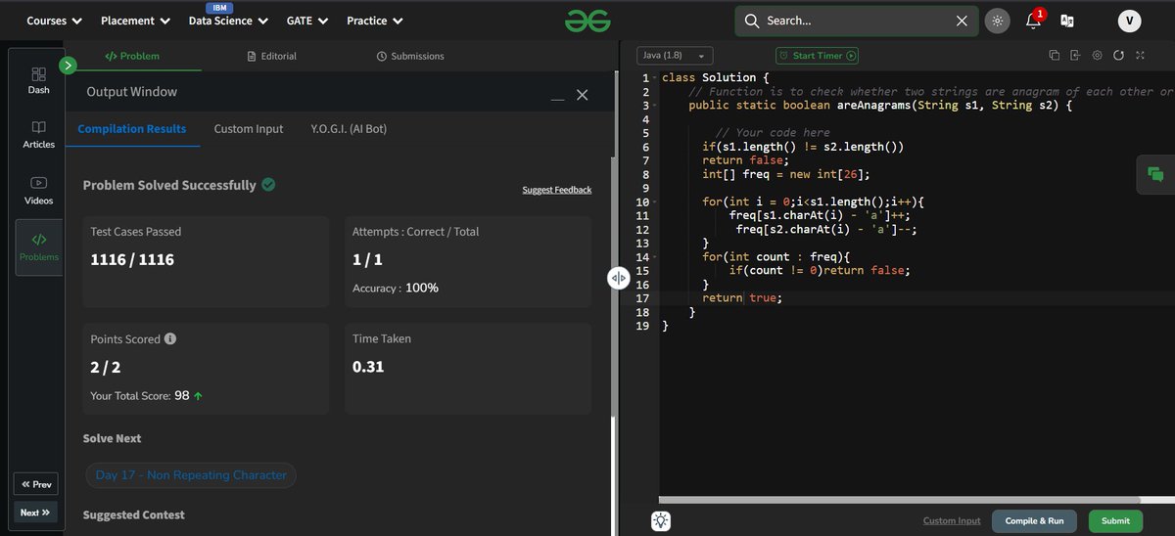Click the language translate icon
The image size is (1175, 536).
point(1067,21)
